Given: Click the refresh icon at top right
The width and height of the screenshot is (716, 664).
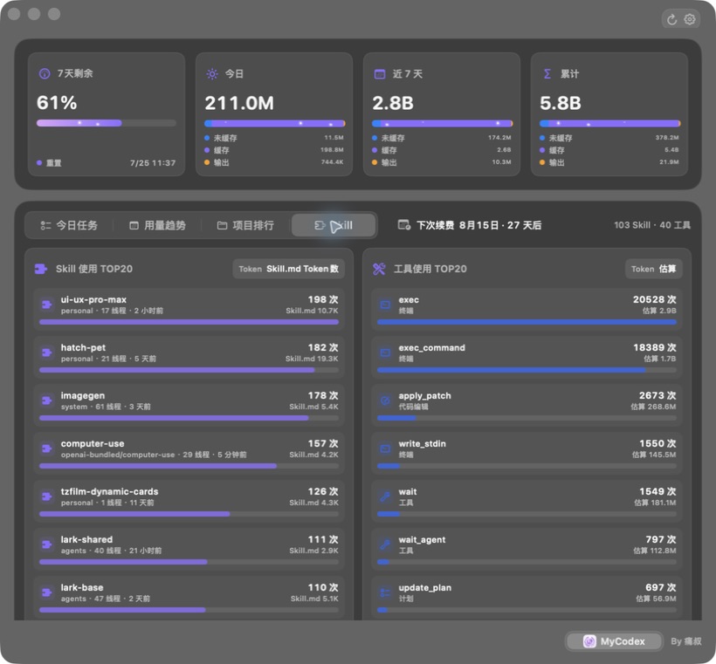Looking at the screenshot, I should click(x=671, y=19).
